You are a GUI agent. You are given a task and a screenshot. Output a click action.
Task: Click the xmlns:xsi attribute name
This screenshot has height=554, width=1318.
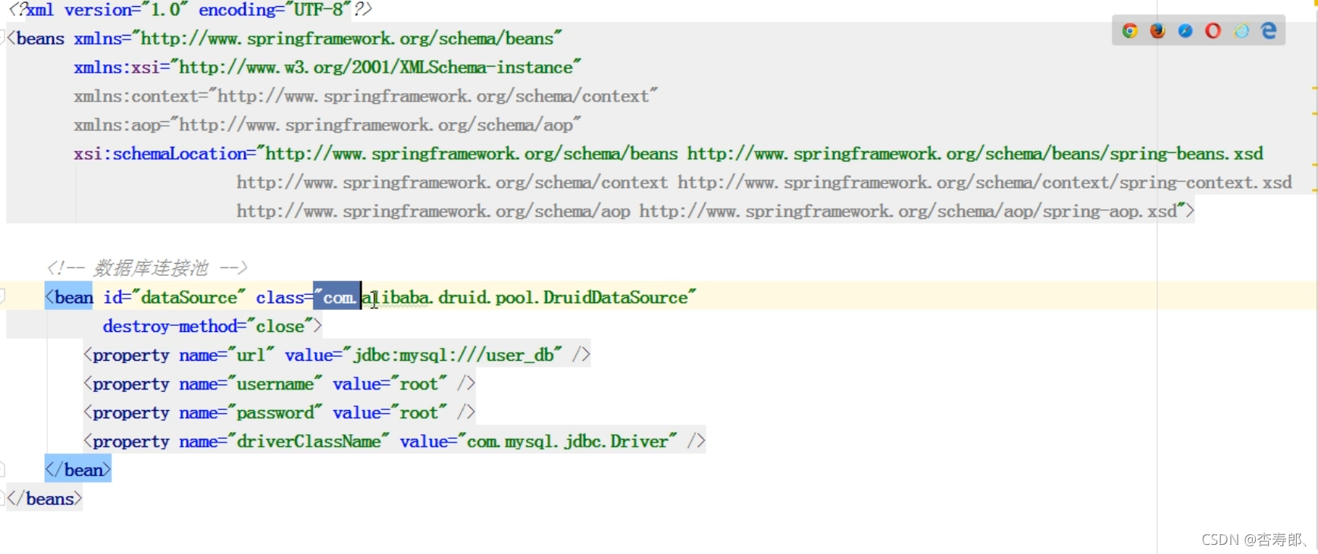[117, 67]
